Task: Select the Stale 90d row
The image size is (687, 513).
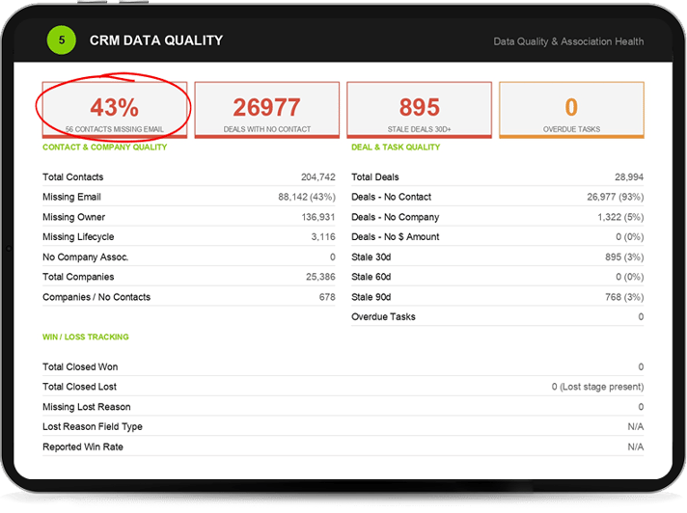Action: (497, 297)
